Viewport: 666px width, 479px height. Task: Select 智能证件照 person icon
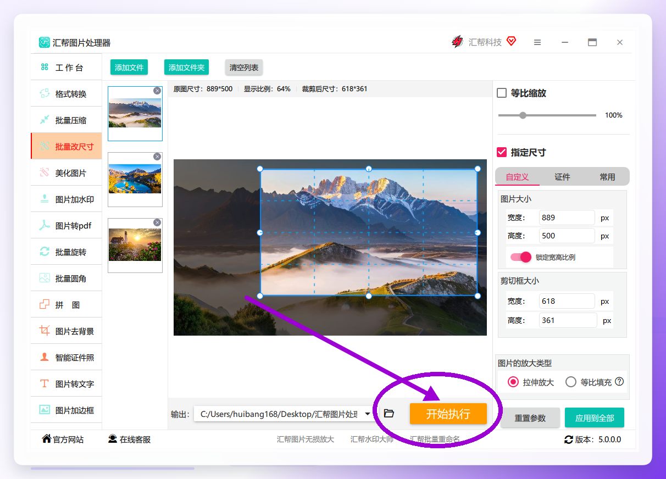pos(45,357)
